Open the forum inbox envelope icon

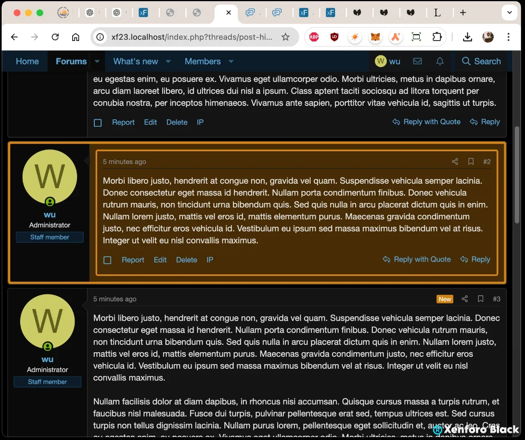tap(418, 61)
